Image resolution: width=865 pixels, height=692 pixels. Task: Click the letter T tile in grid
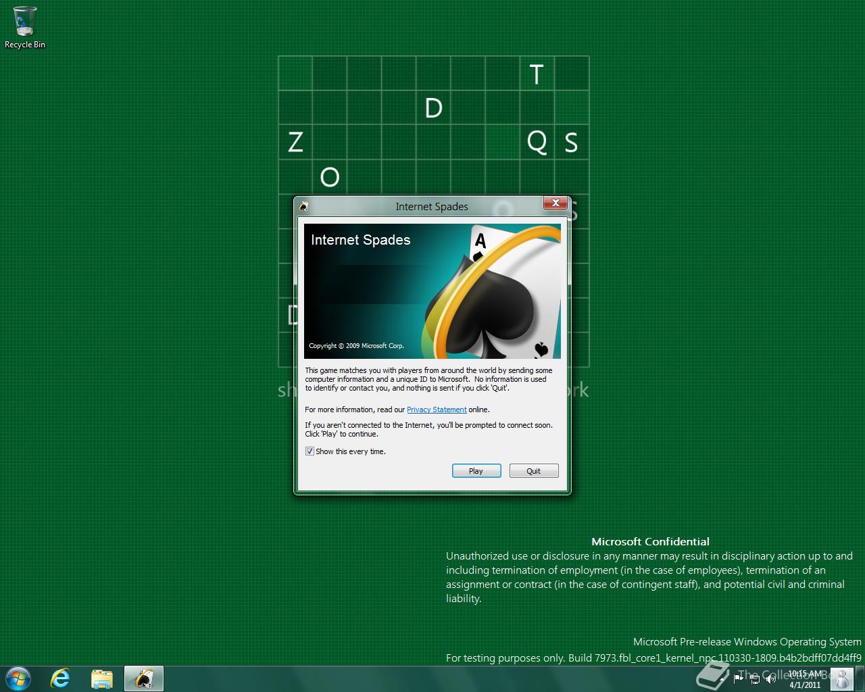click(x=537, y=74)
